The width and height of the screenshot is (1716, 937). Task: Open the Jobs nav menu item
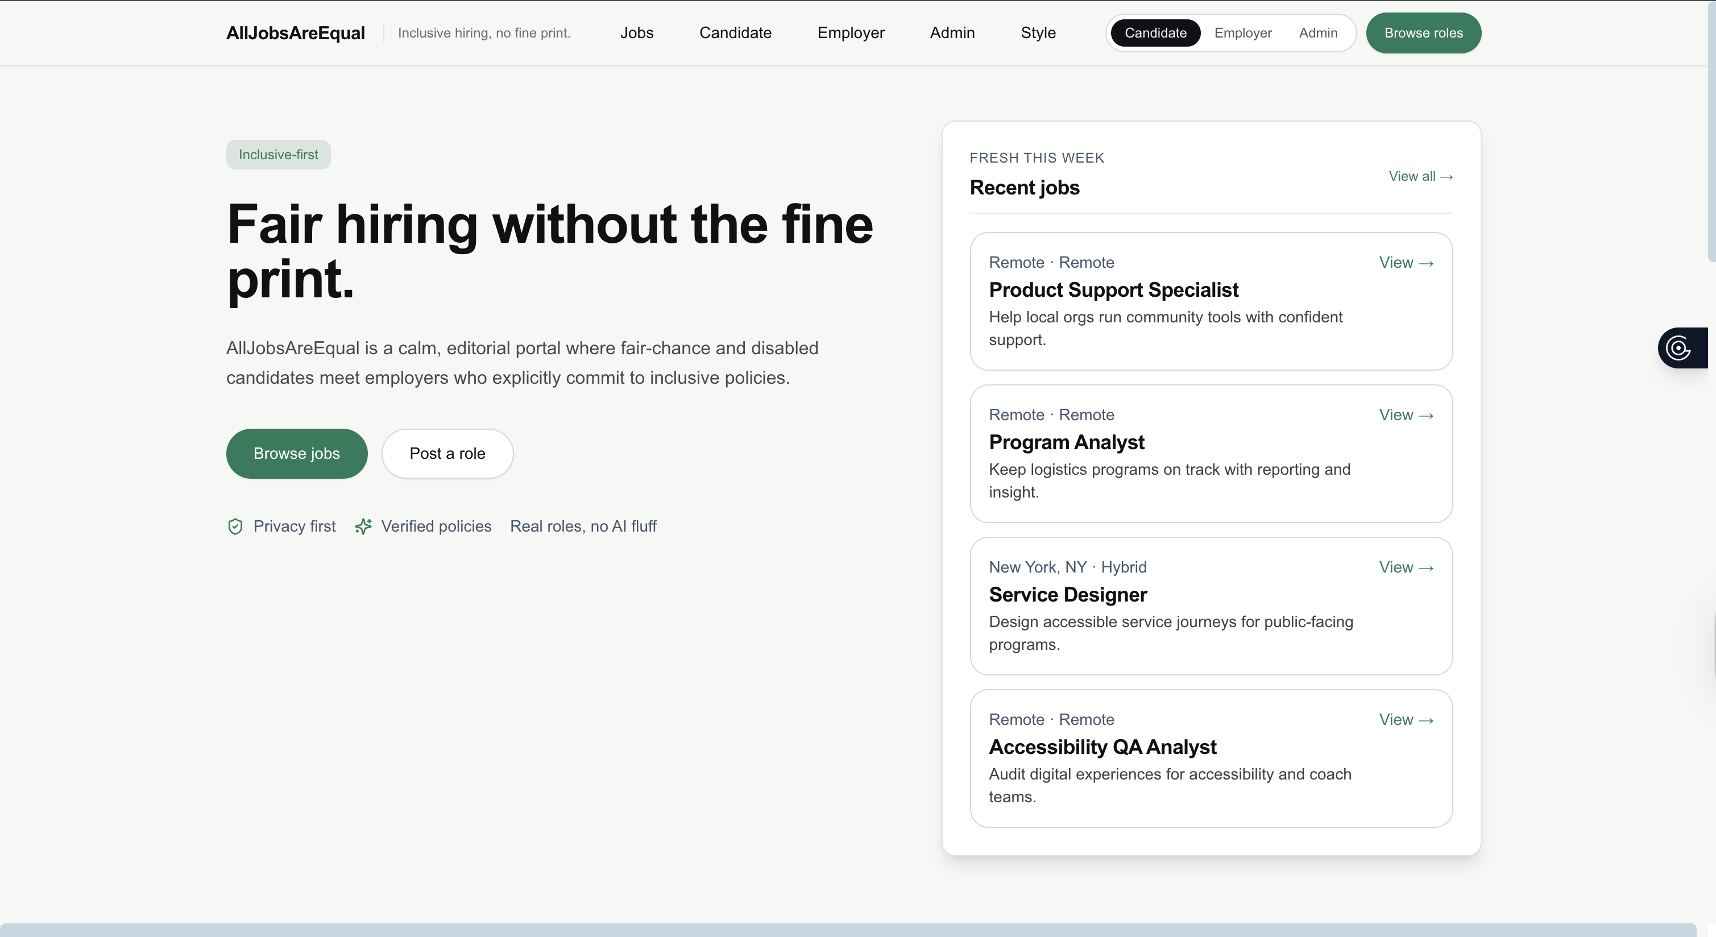(636, 34)
